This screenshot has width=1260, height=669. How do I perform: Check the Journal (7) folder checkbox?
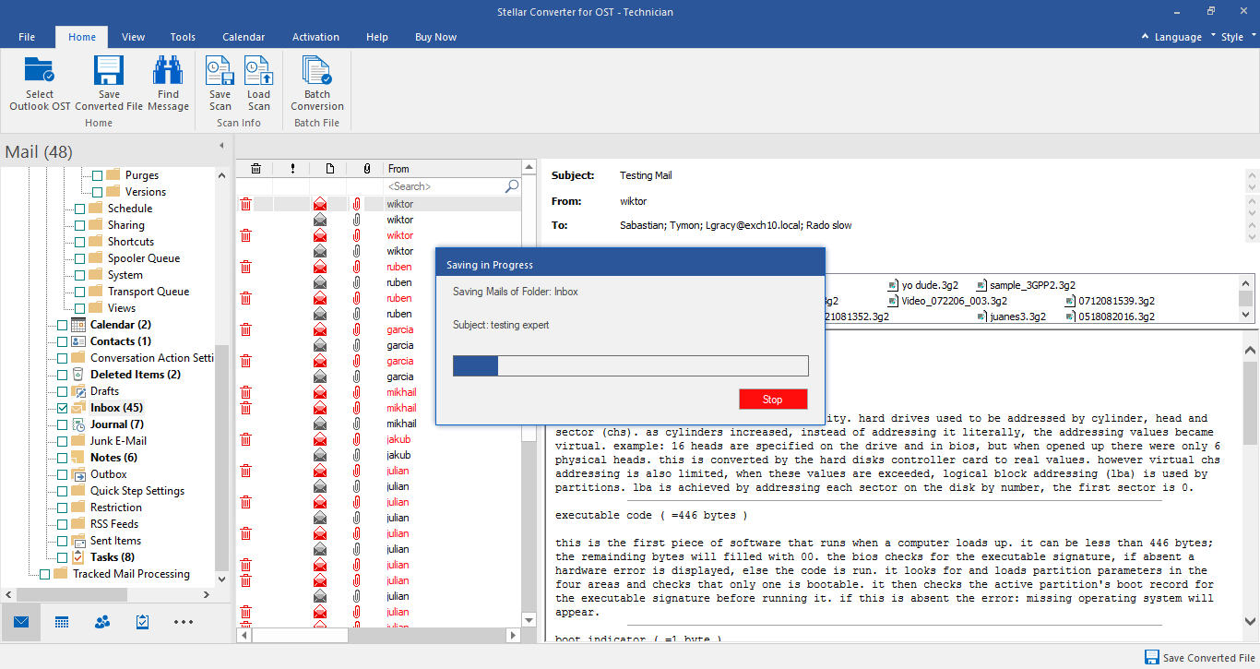click(x=62, y=424)
